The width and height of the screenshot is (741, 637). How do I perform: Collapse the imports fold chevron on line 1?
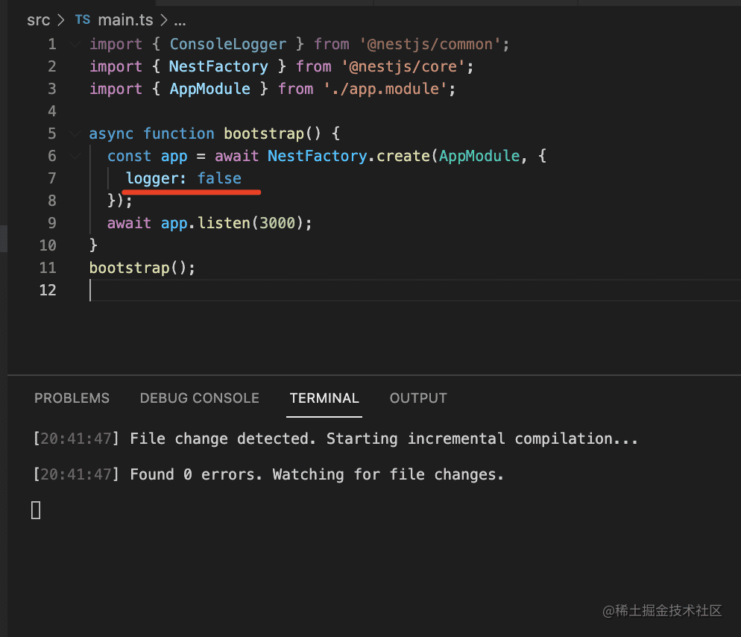(75, 45)
